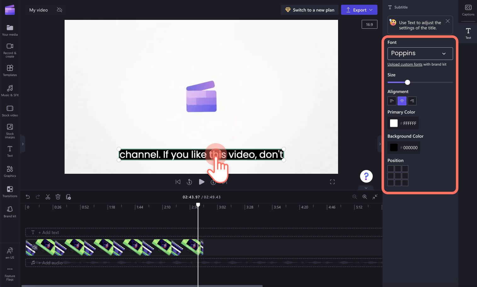Click the white Primary Color swatch
The image size is (477, 287).
394,123
